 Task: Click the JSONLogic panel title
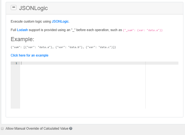33,8
